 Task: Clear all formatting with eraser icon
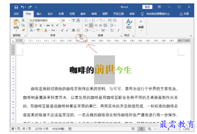[x=64, y=25]
